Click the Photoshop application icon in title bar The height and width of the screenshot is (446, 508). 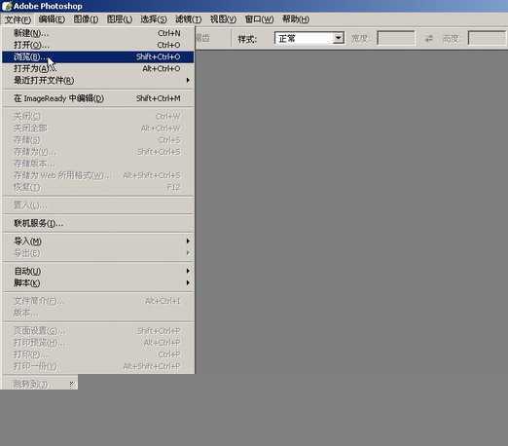(x=7, y=6)
